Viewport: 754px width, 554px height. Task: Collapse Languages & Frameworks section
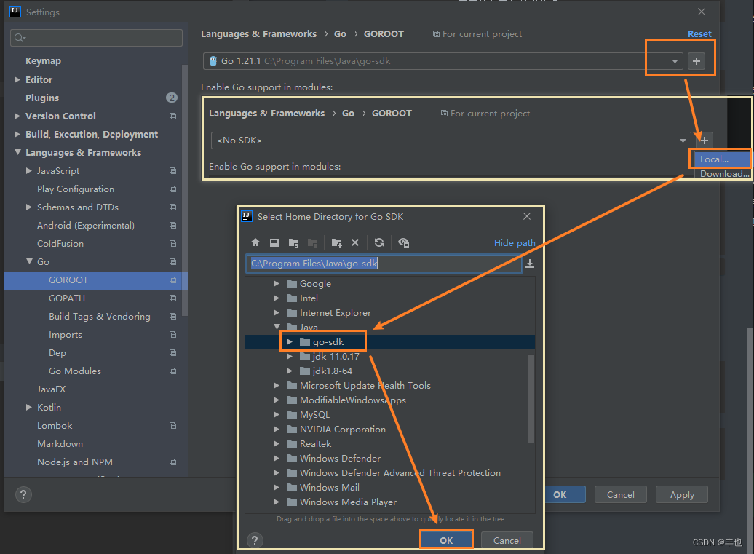(17, 152)
